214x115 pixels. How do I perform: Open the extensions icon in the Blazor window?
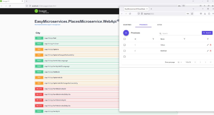[x=209, y=14]
